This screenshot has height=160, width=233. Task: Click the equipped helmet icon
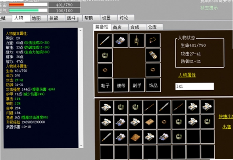137,40
